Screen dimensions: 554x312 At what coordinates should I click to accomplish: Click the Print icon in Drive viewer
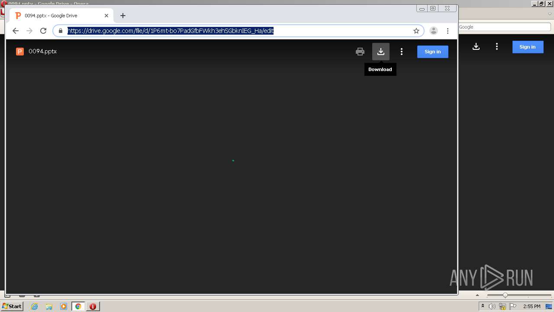click(360, 52)
